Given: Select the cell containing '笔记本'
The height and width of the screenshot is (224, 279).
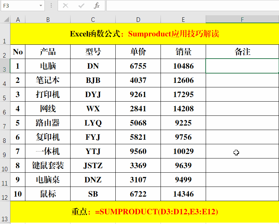Looking at the screenshot, I should [48, 80].
